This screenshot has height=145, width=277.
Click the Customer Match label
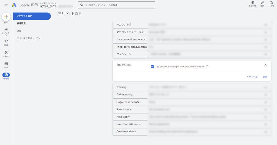(x=126, y=132)
